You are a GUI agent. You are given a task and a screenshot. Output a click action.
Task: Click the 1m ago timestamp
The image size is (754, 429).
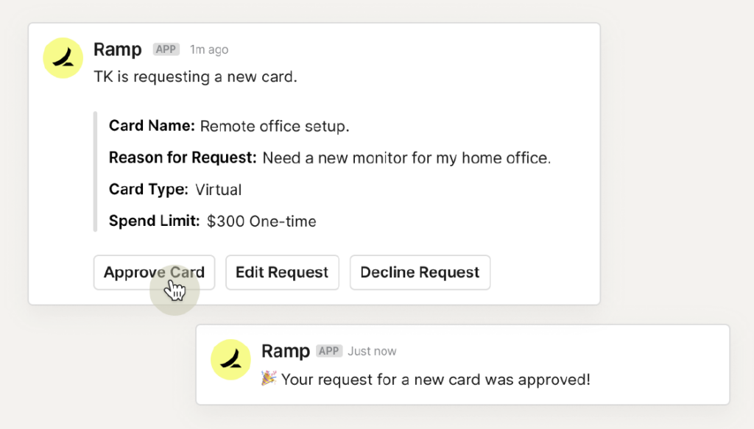(x=208, y=49)
